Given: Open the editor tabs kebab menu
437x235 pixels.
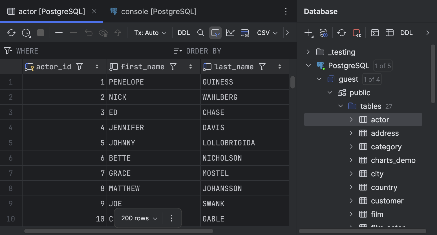Looking at the screenshot, I should [286, 11].
